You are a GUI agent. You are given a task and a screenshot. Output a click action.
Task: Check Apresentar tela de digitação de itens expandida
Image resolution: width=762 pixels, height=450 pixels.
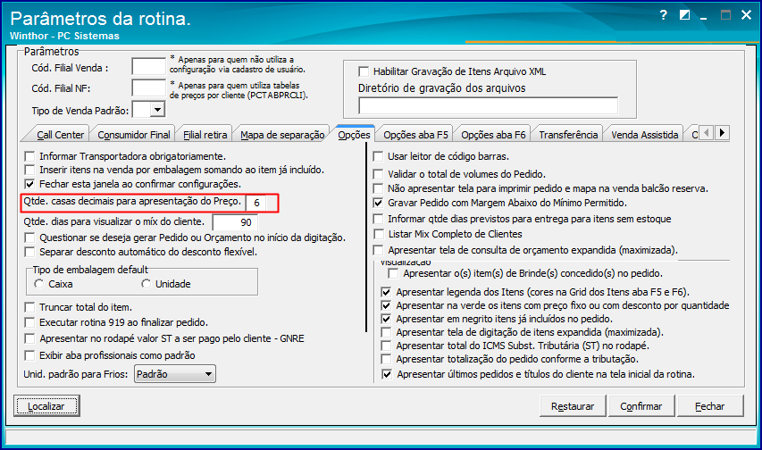click(386, 332)
